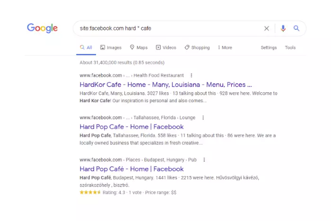Open the three-dot menu next to Tallahassee Lounge result
This screenshot has height=221, width=331.
tap(203, 118)
